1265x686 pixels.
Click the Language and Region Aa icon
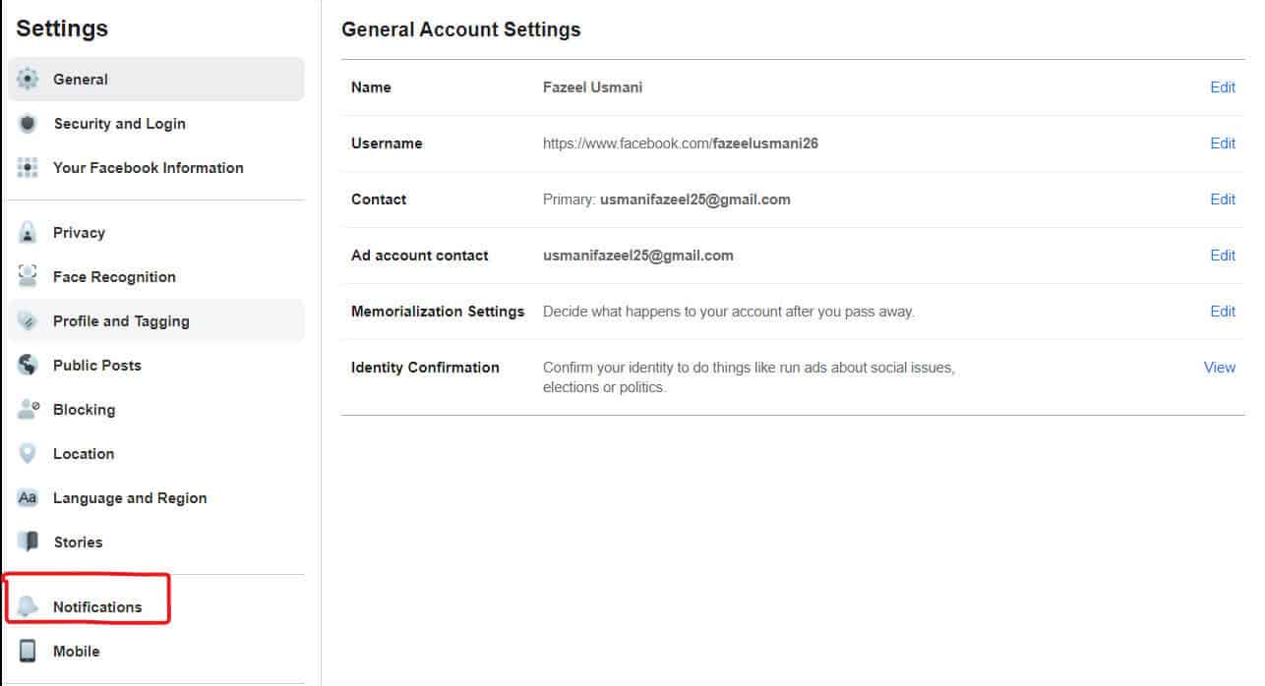coord(27,497)
